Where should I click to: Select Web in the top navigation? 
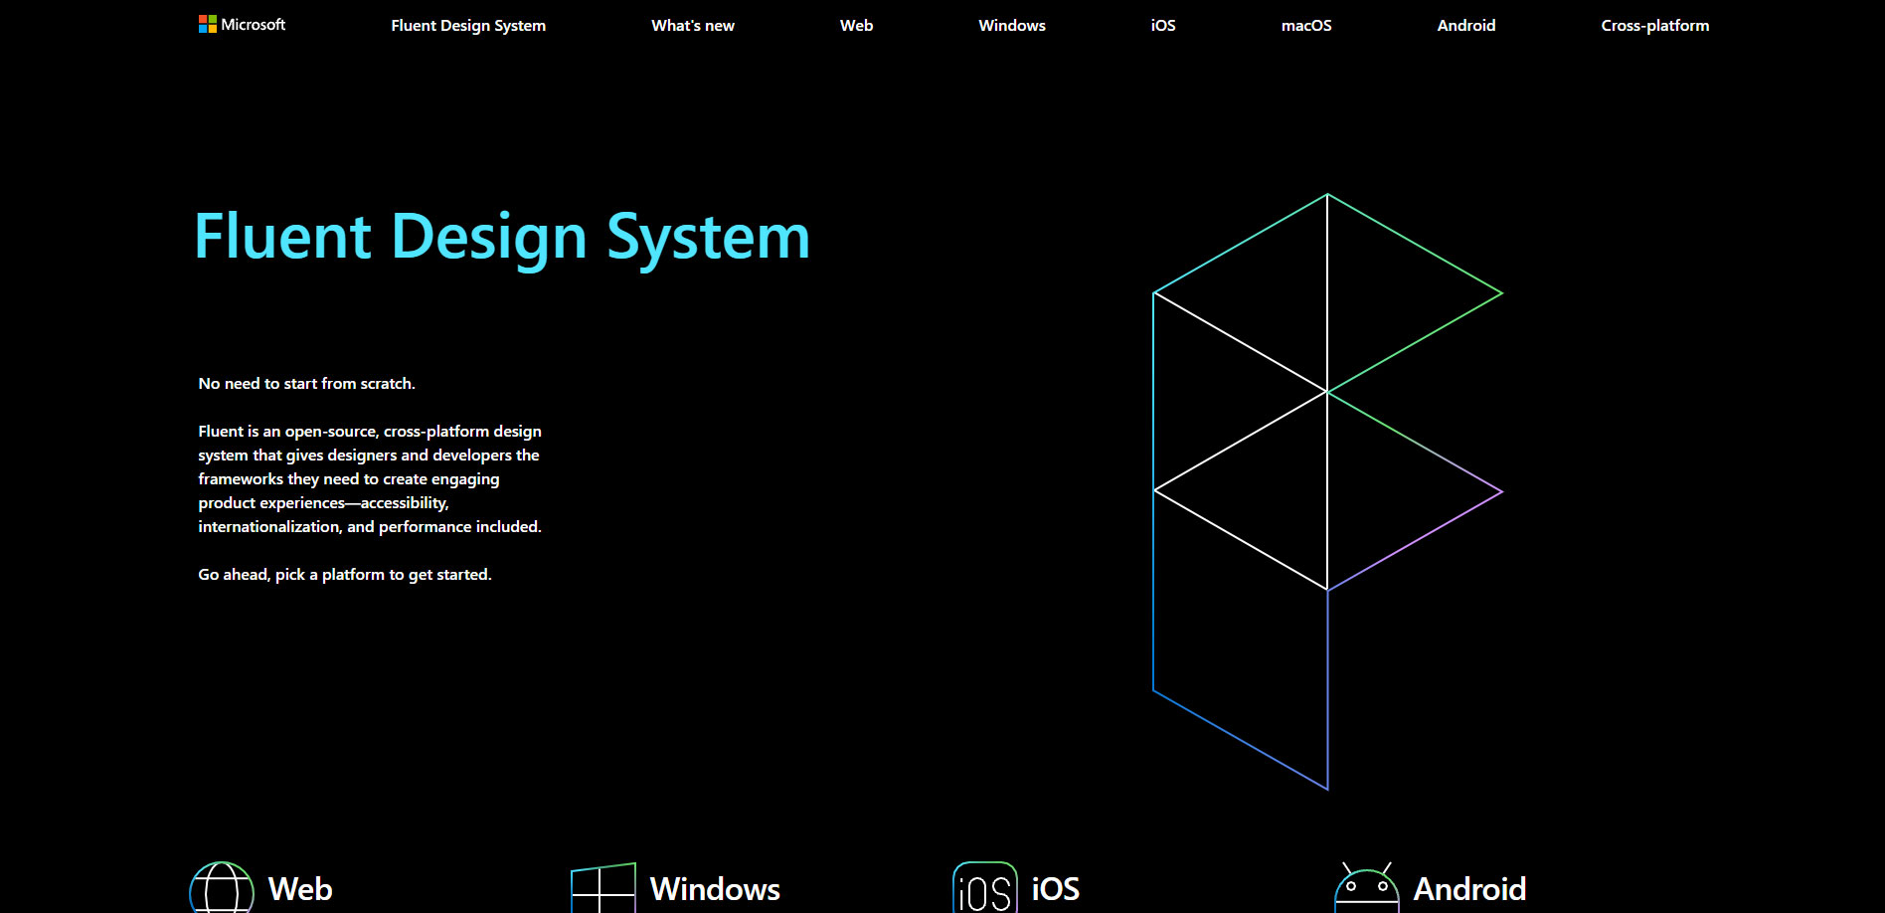pos(856,26)
